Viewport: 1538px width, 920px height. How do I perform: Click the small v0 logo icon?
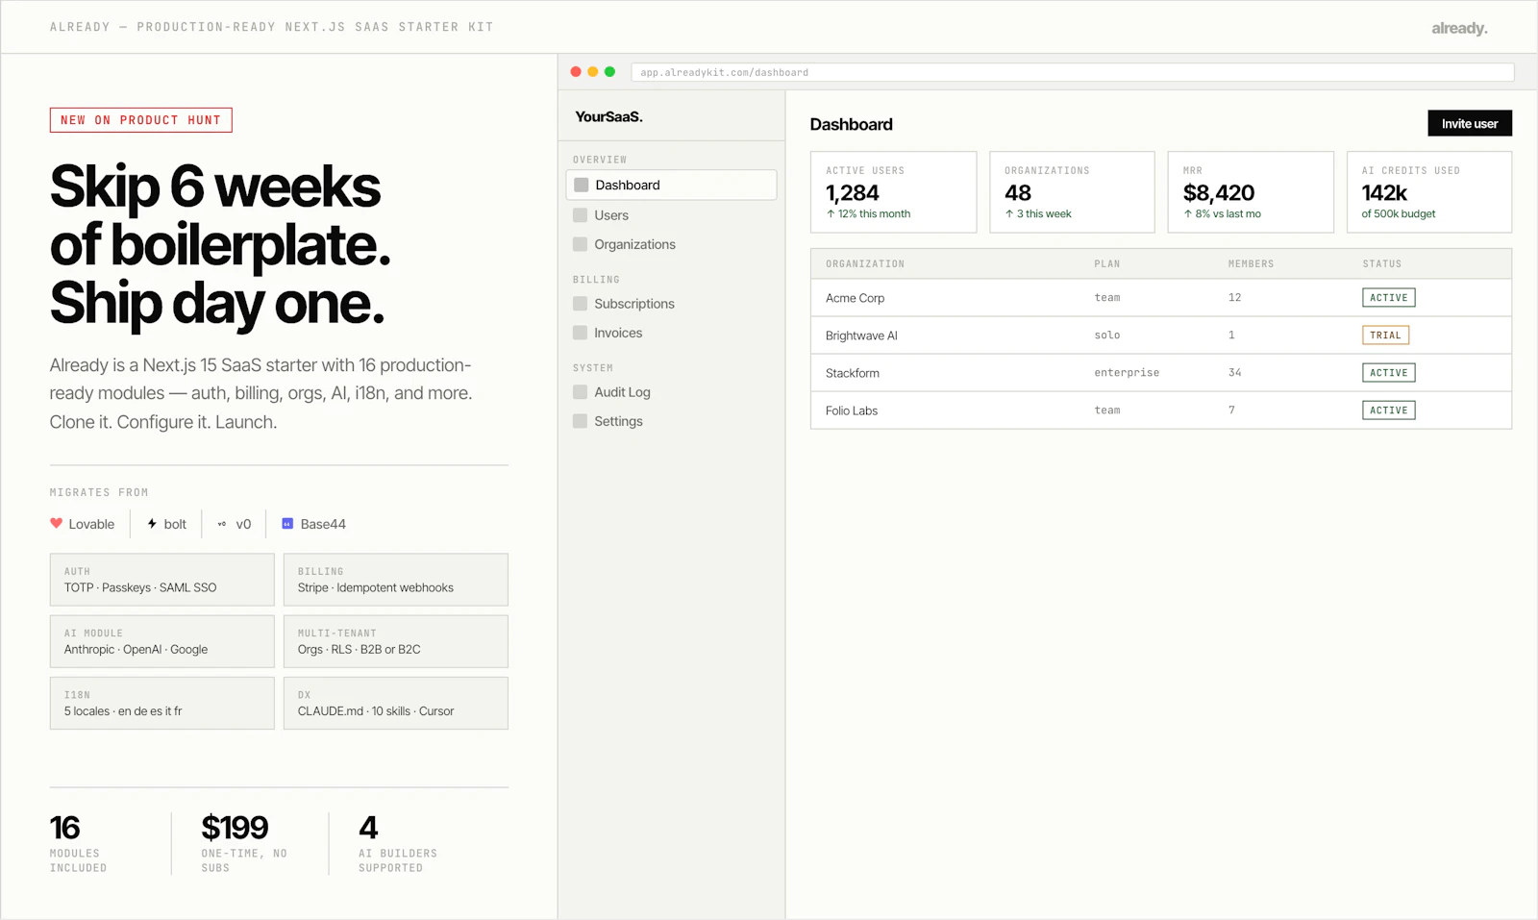tap(222, 524)
